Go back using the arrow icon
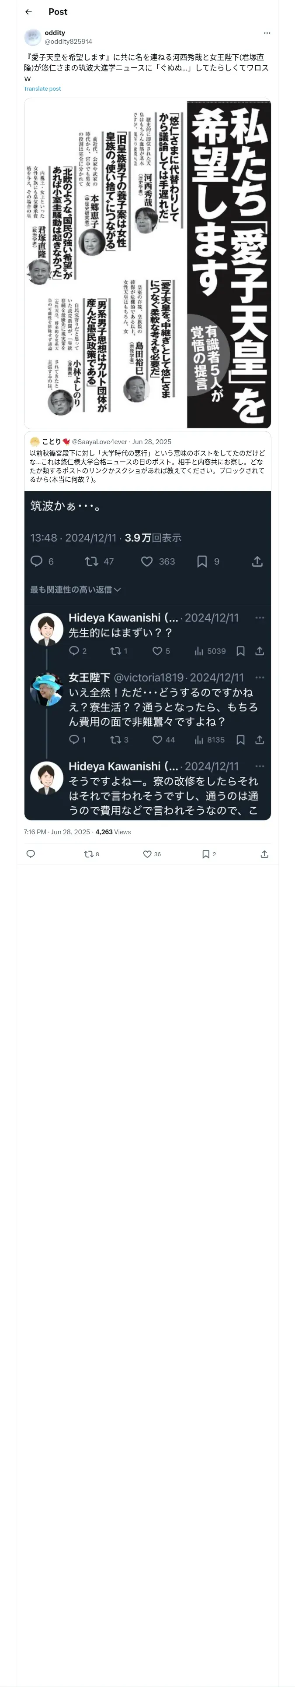The image size is (295, 1687). [28, 12]
